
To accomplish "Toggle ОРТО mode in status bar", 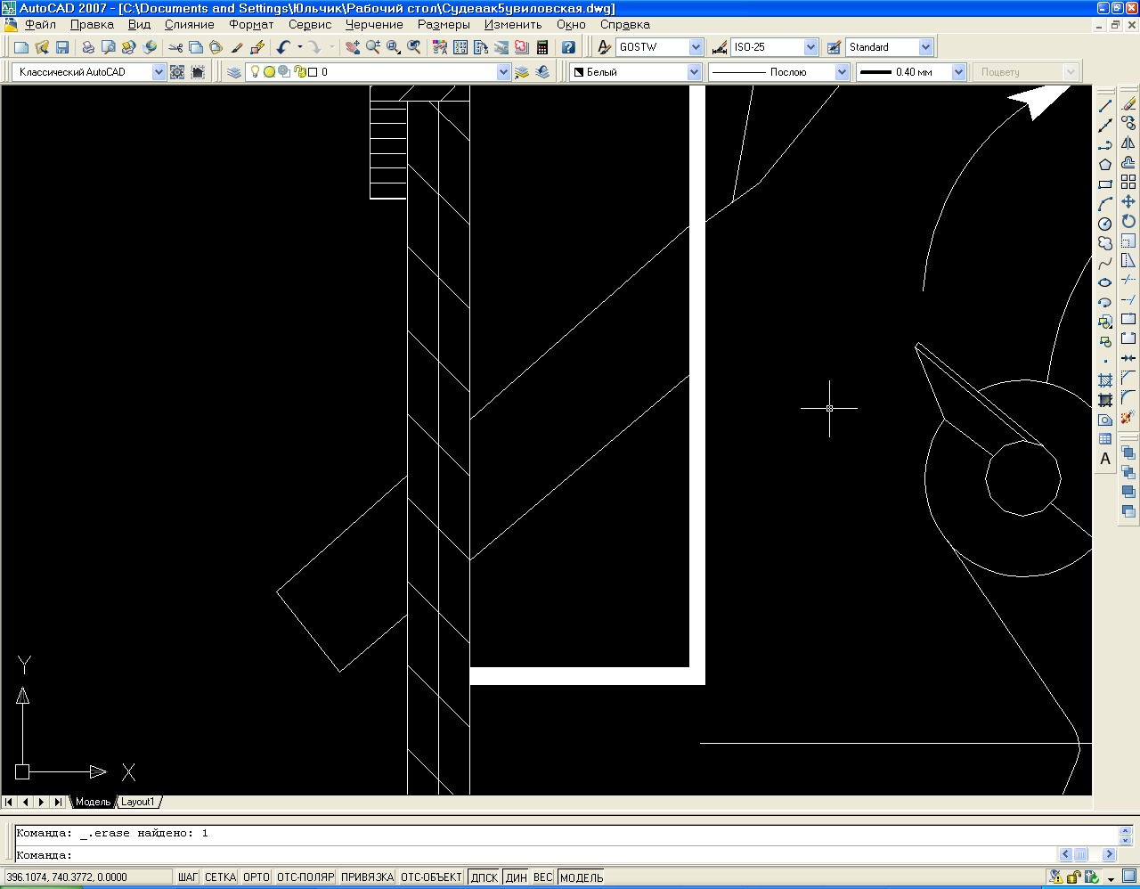I will 256,877.
